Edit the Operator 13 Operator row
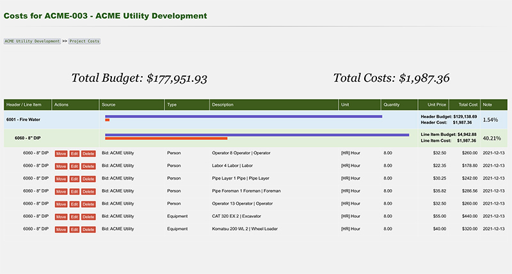512x274 pixels. [74, 204]
